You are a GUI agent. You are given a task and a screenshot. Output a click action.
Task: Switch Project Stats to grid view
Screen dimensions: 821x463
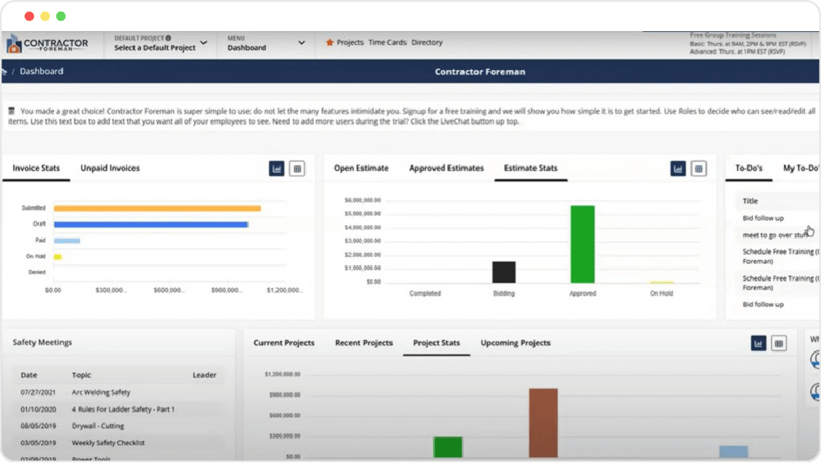pyautogui.click(x=778, y=344)
